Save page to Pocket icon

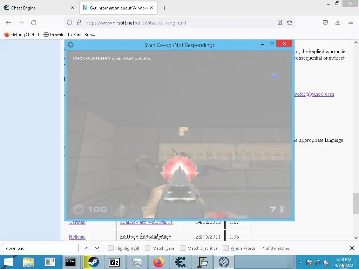point(325,22)
